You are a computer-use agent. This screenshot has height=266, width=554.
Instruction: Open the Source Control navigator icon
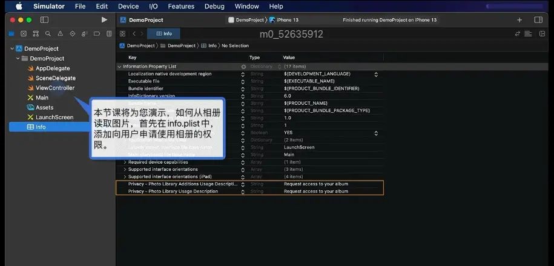click(x=24, y=34)
